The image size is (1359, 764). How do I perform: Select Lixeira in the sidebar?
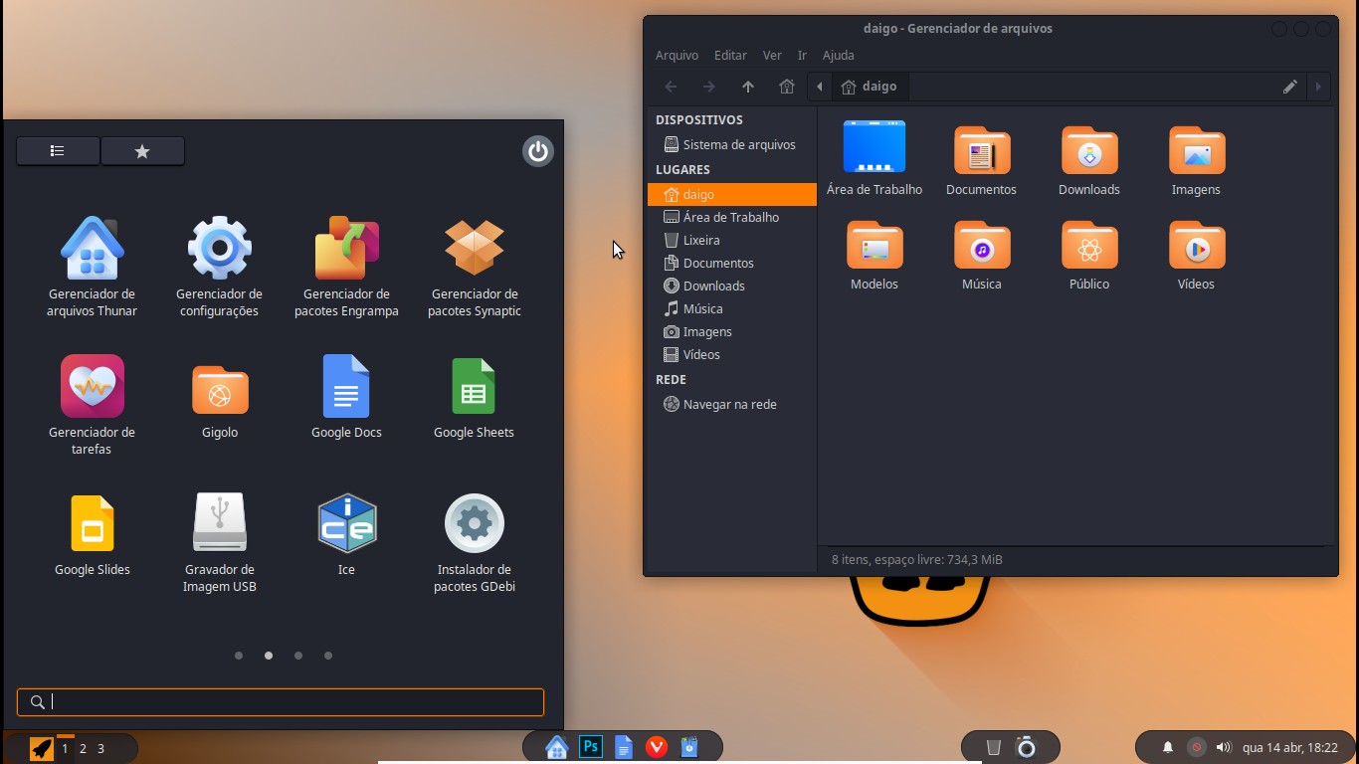700,241
